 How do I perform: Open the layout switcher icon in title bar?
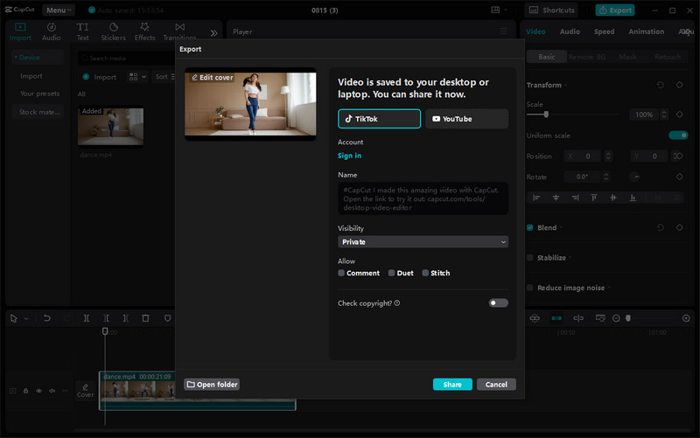click(x=495, y=10)
